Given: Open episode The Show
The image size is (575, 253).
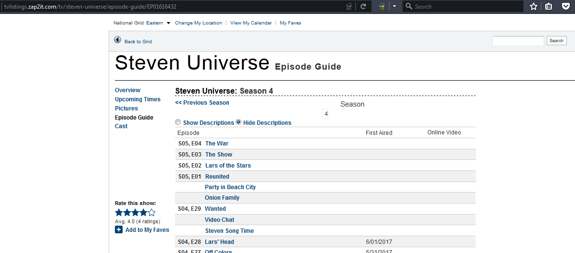Looking at the screenshot, I should pyautogui.click(x=219, y=155).
